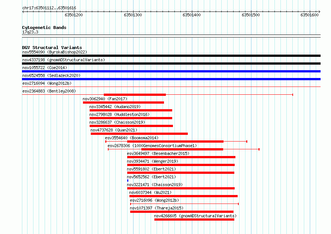The image size is (331, 234).
Task: Click the red bar for nsv2798028
Action: pyautogui.click(x=131, y=118)
